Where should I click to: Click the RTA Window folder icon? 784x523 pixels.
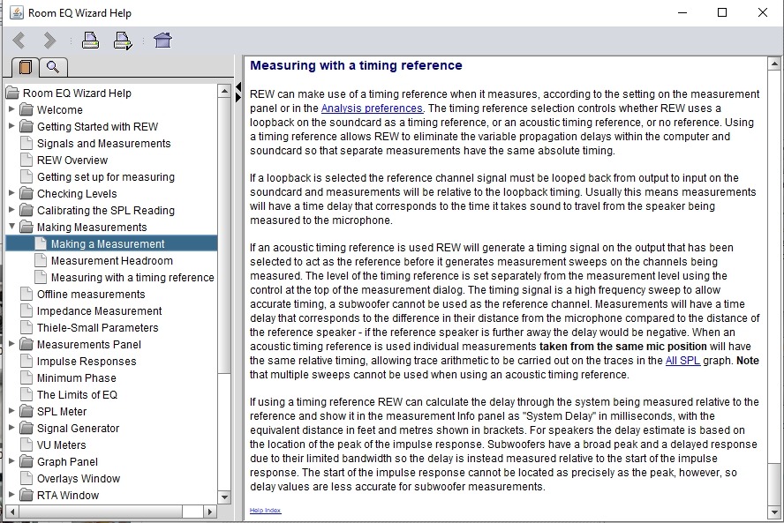[26, 495]
